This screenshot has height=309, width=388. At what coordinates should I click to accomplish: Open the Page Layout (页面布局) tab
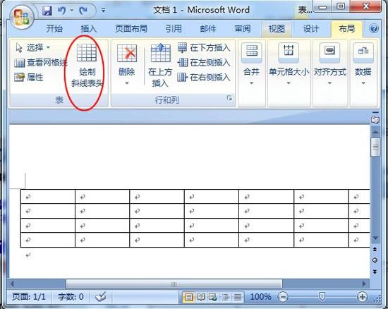tap(131, 29)
